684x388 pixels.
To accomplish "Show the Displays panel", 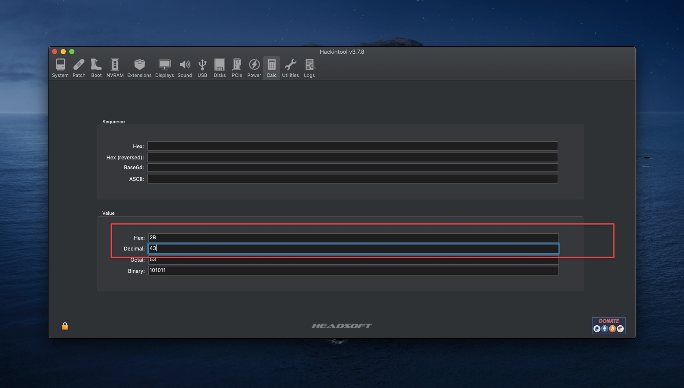I will [164, 68].
